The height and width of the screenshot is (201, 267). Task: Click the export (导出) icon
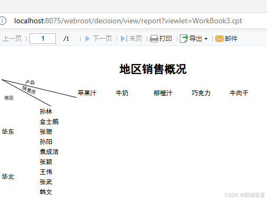(x=184, y=39)
